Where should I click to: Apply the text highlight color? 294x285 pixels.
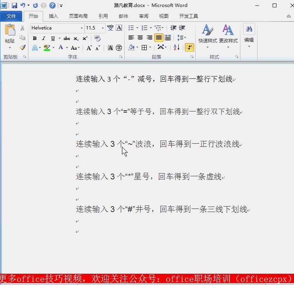(x=47, y=48)
